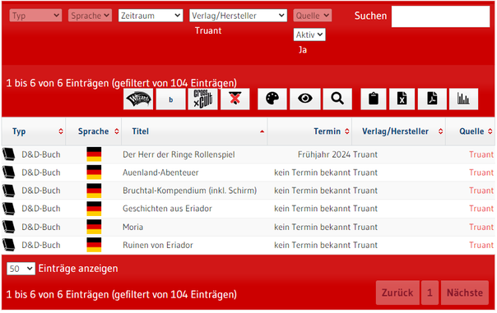This screenshot has height=313, width=497.
Task: Click the Zurück pagination button
Action: coord(397,292)
